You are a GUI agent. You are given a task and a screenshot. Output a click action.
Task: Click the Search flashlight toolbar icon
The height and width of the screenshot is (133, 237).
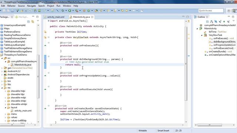click(101, 11)
